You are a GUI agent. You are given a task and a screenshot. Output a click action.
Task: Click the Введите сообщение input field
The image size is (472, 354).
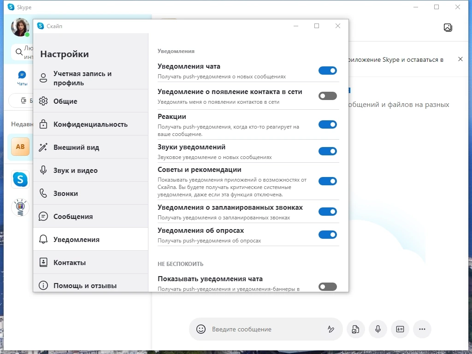tap(266, 329)
